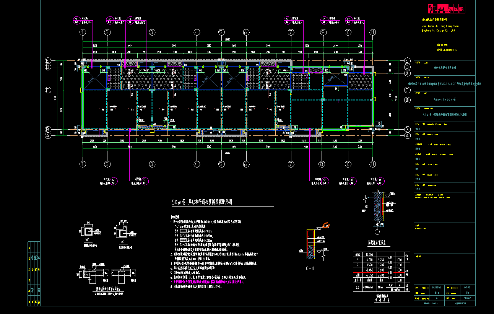Click grid axis bubble 1 above the plan

[x=83, y=33]
